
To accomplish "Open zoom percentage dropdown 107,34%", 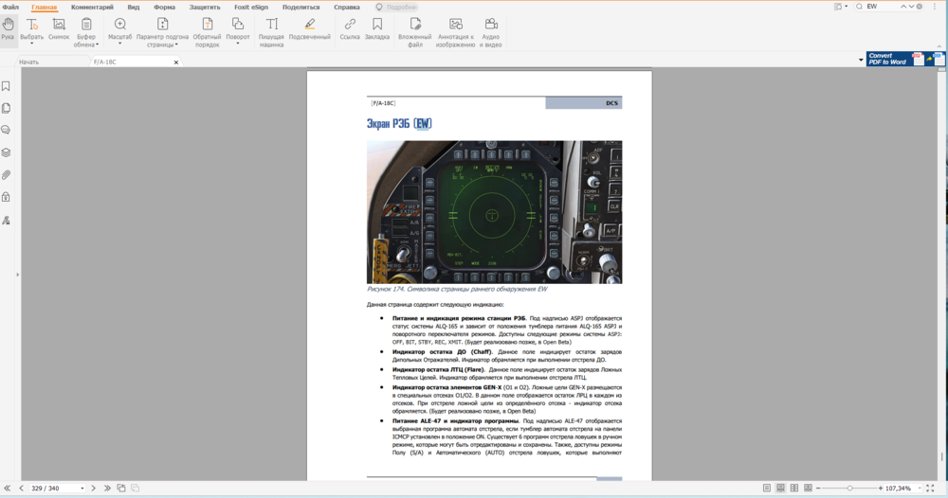I will (921, 489).
